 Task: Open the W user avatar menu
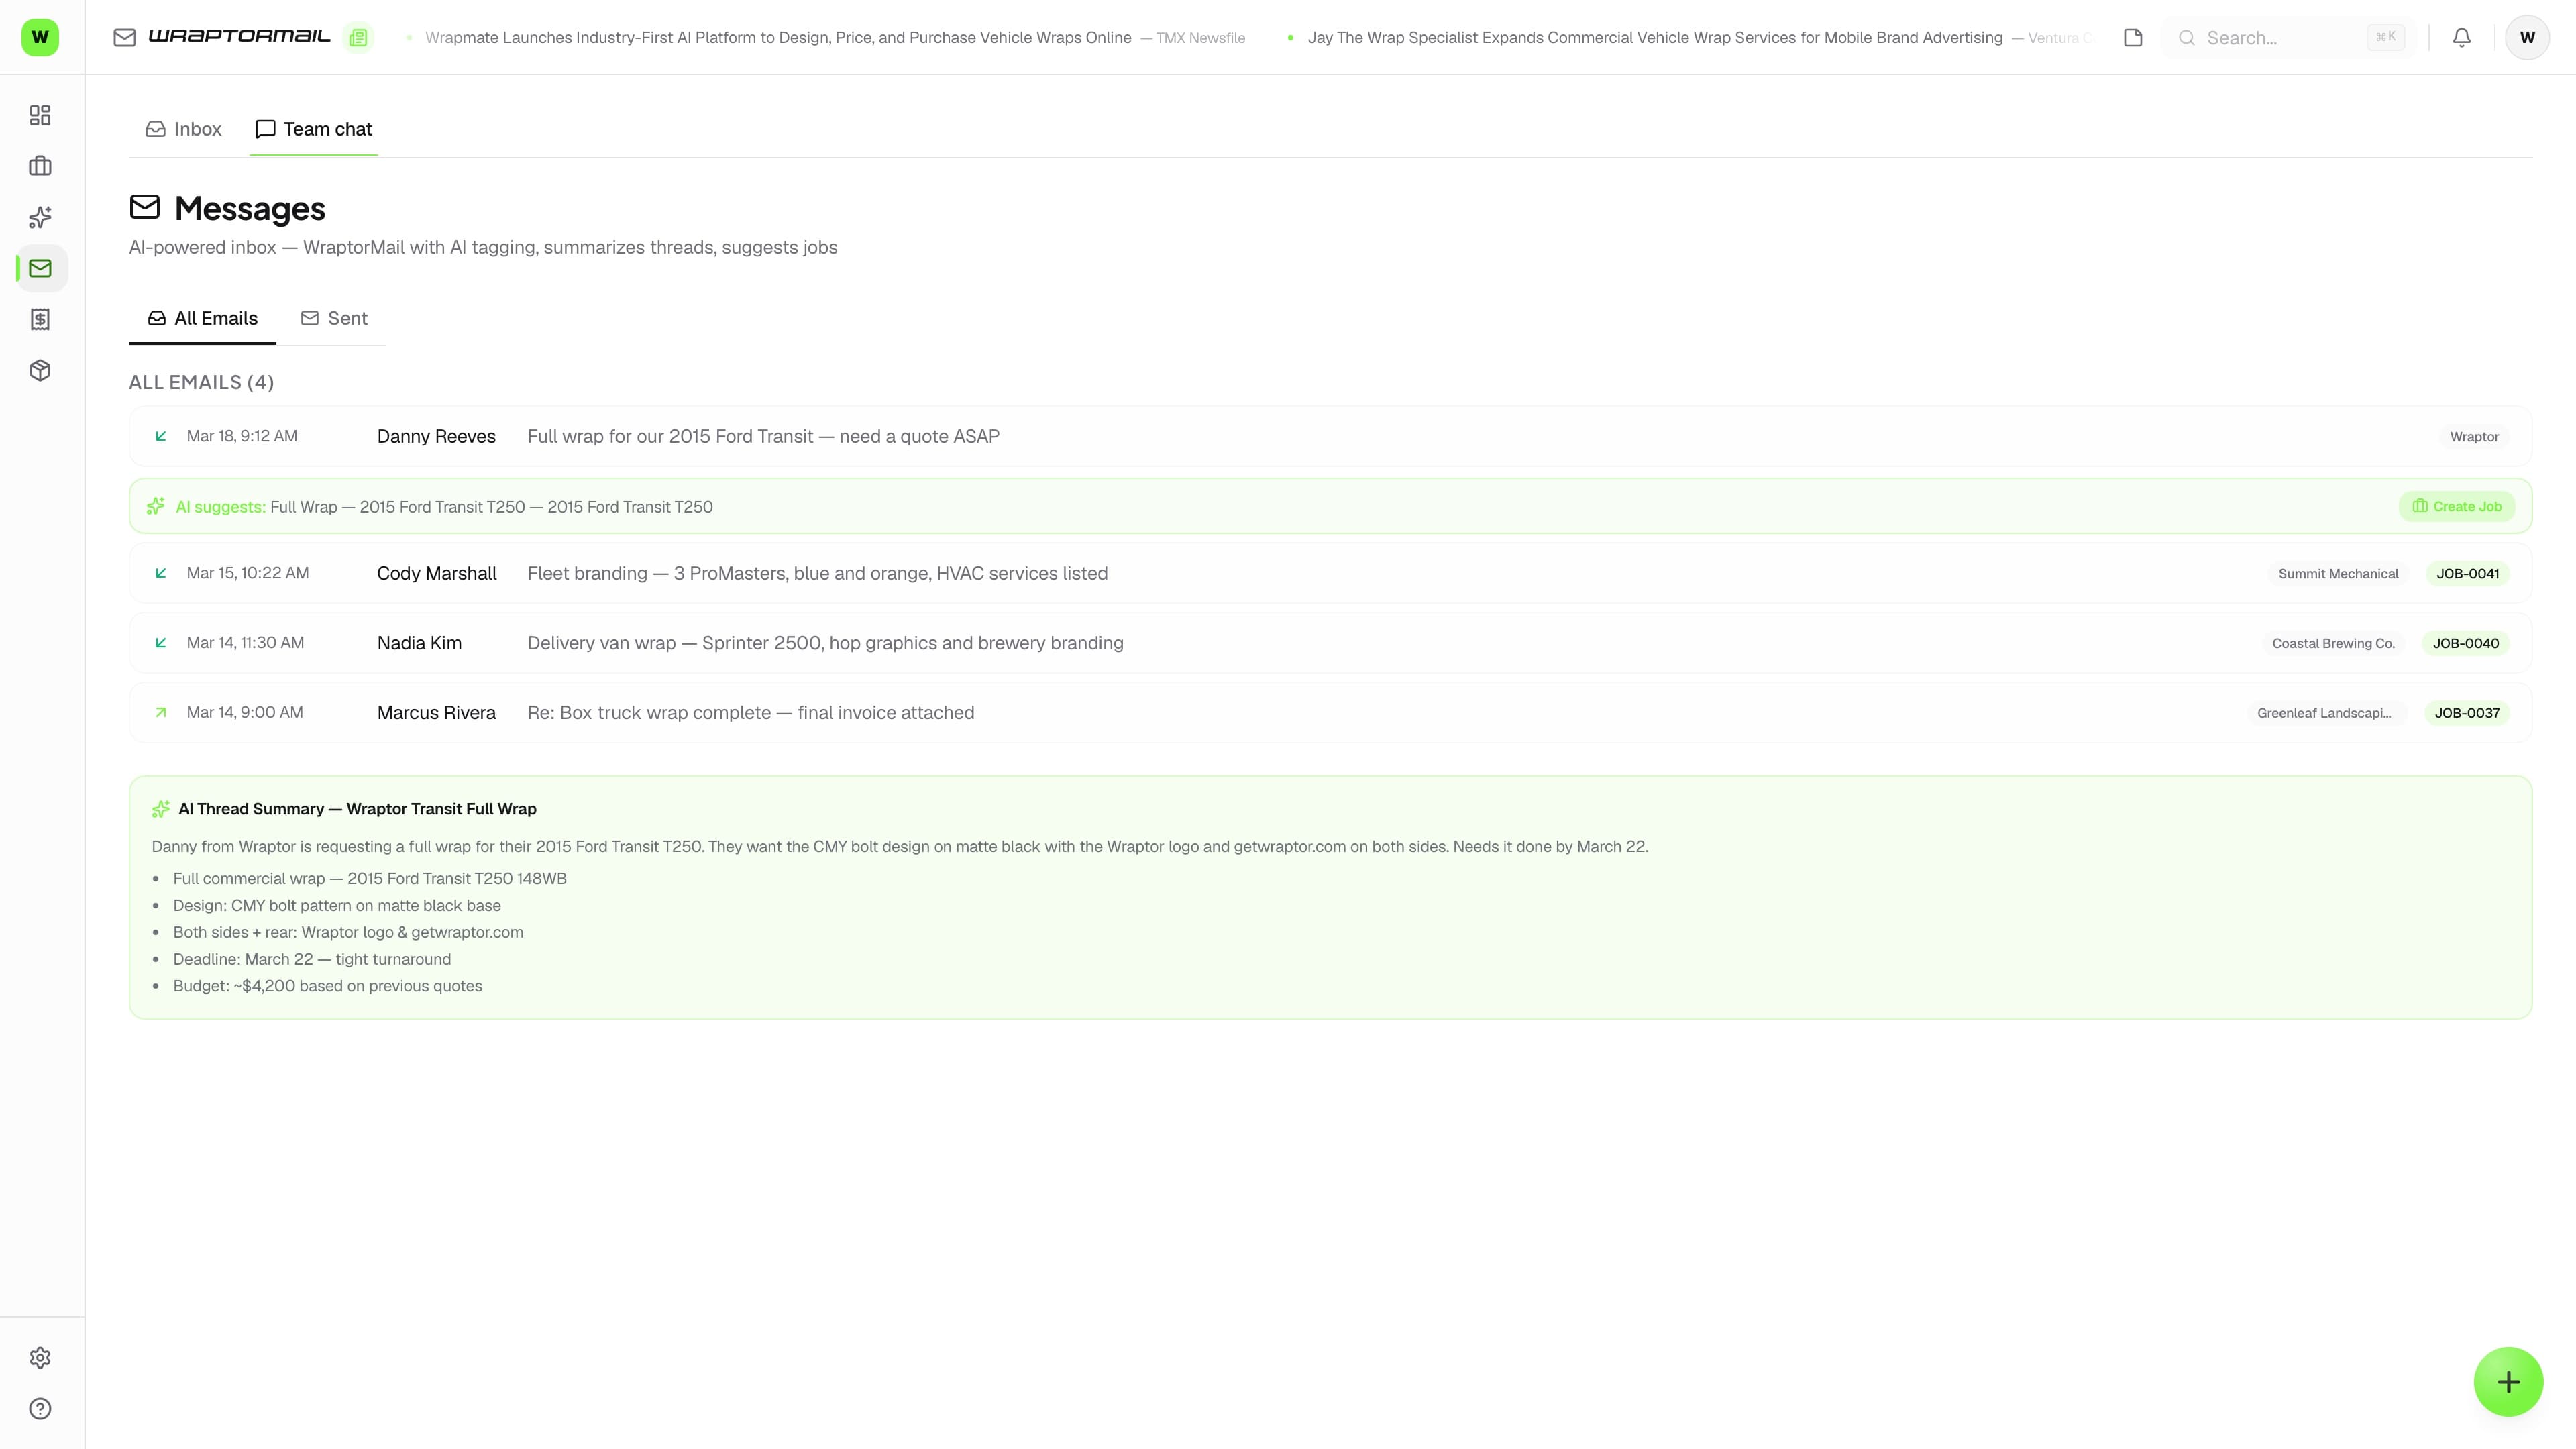2527,37
